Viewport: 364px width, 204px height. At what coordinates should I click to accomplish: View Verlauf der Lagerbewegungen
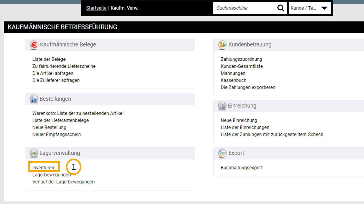coord(63,182)
